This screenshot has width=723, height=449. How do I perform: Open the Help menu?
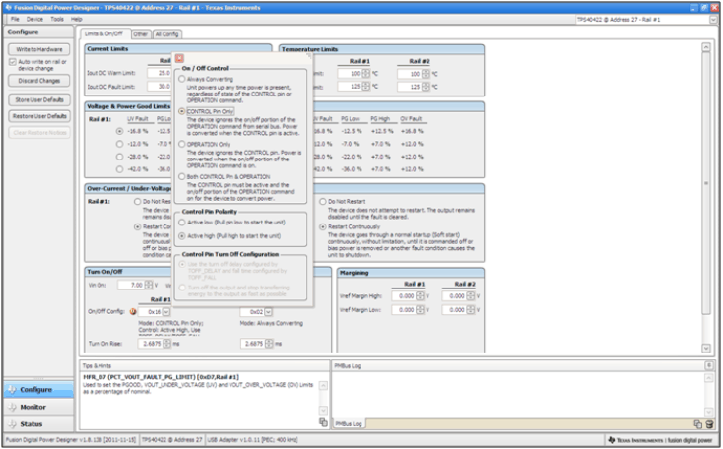pos(77,19)
